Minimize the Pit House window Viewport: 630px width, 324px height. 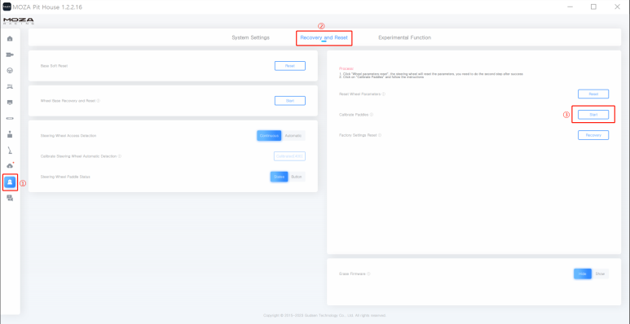(571, 7)
